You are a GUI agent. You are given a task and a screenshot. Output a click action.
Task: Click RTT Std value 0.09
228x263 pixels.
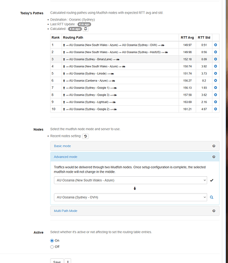[204, 59]
